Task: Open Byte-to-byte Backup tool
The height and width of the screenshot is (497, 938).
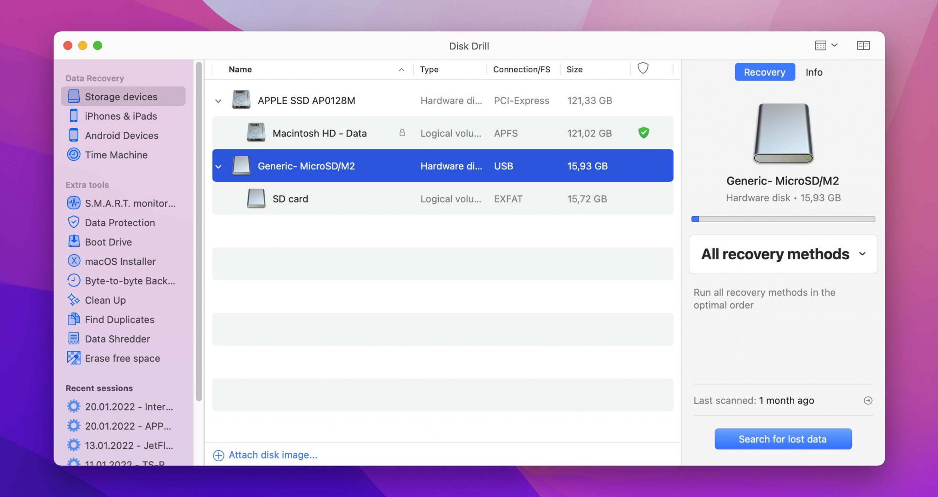Action: [121, 281]
